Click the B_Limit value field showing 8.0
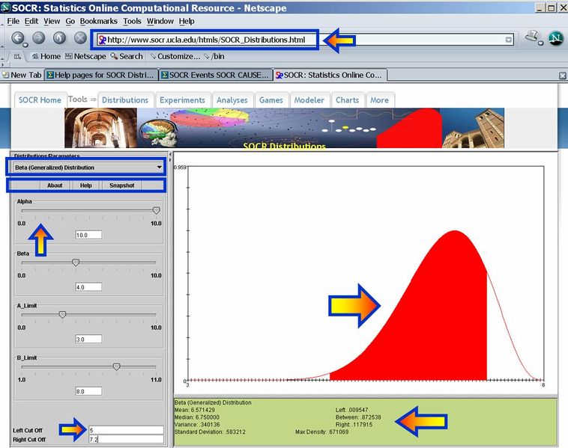 point(88,391)
